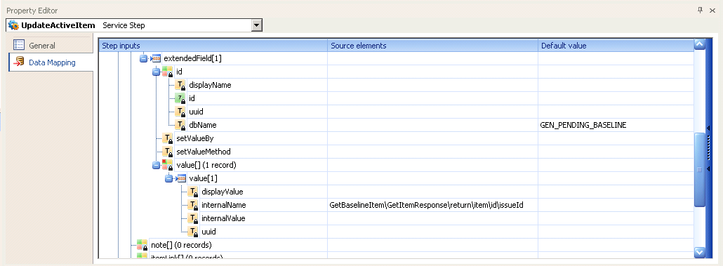Click the internalValue text icon
The height and width of the screenshot is (266, 723).
(x=193, y=218)
